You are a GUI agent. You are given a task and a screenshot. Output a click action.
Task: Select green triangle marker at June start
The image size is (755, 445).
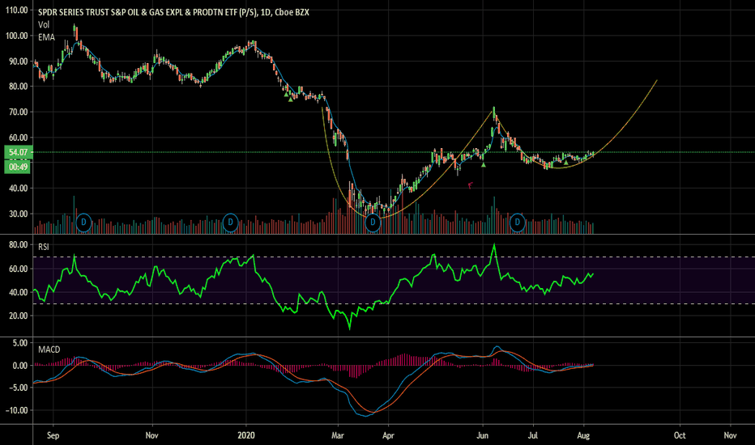pos(484,165)
